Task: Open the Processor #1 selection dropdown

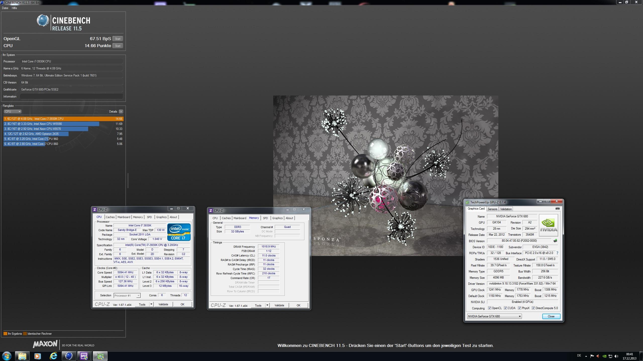Action: click(x=127, y=296)
